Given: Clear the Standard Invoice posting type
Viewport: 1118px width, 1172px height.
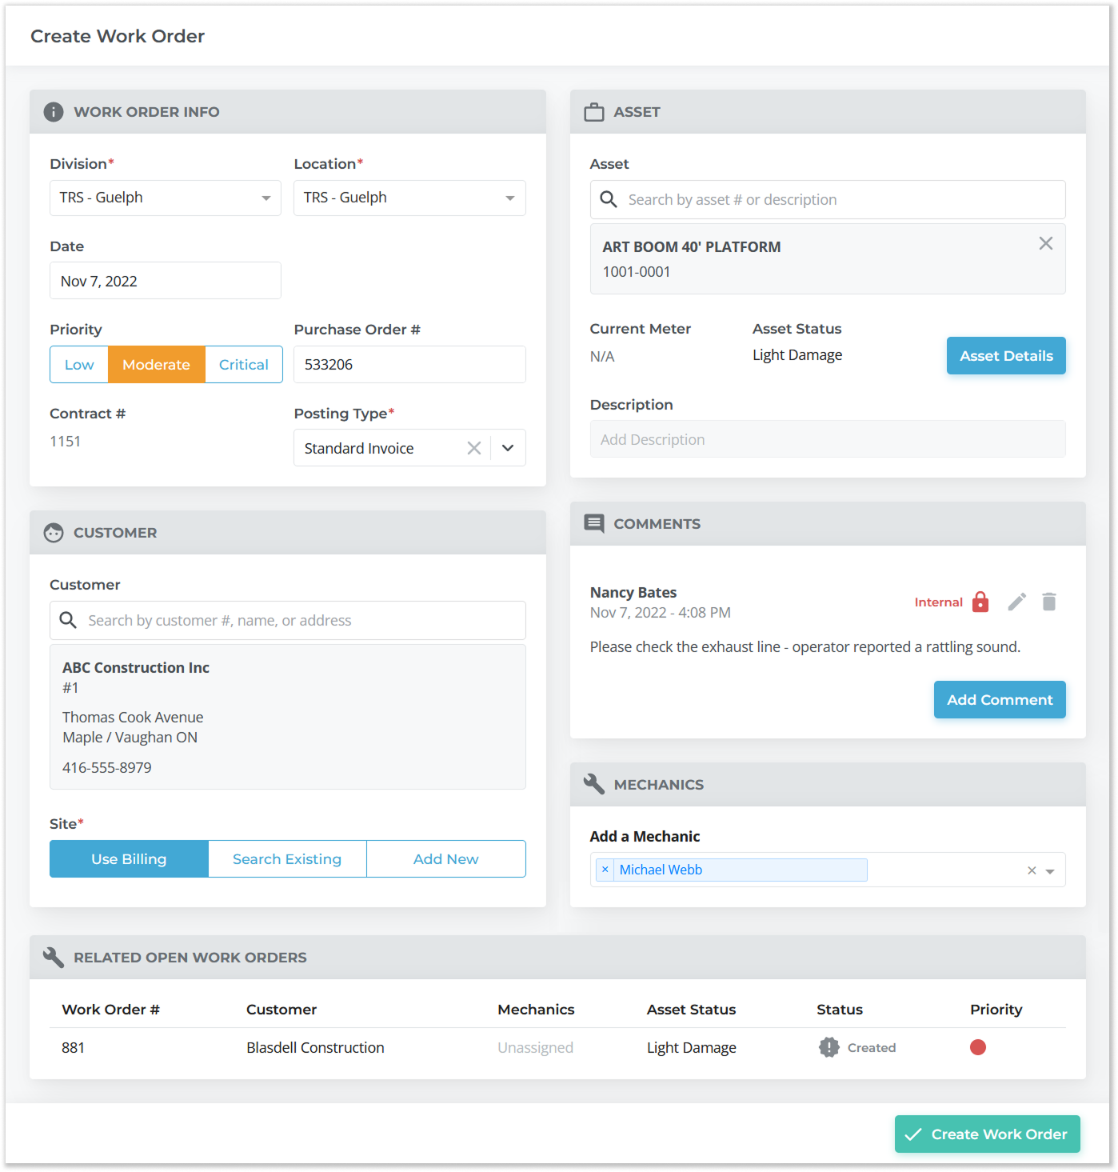Looking at the screenshot, I should coord(474,448).
